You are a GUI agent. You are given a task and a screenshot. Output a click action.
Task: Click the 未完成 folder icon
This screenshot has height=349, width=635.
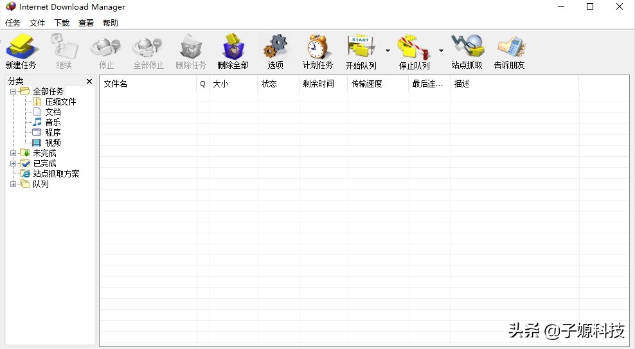[x=24, y=153]
